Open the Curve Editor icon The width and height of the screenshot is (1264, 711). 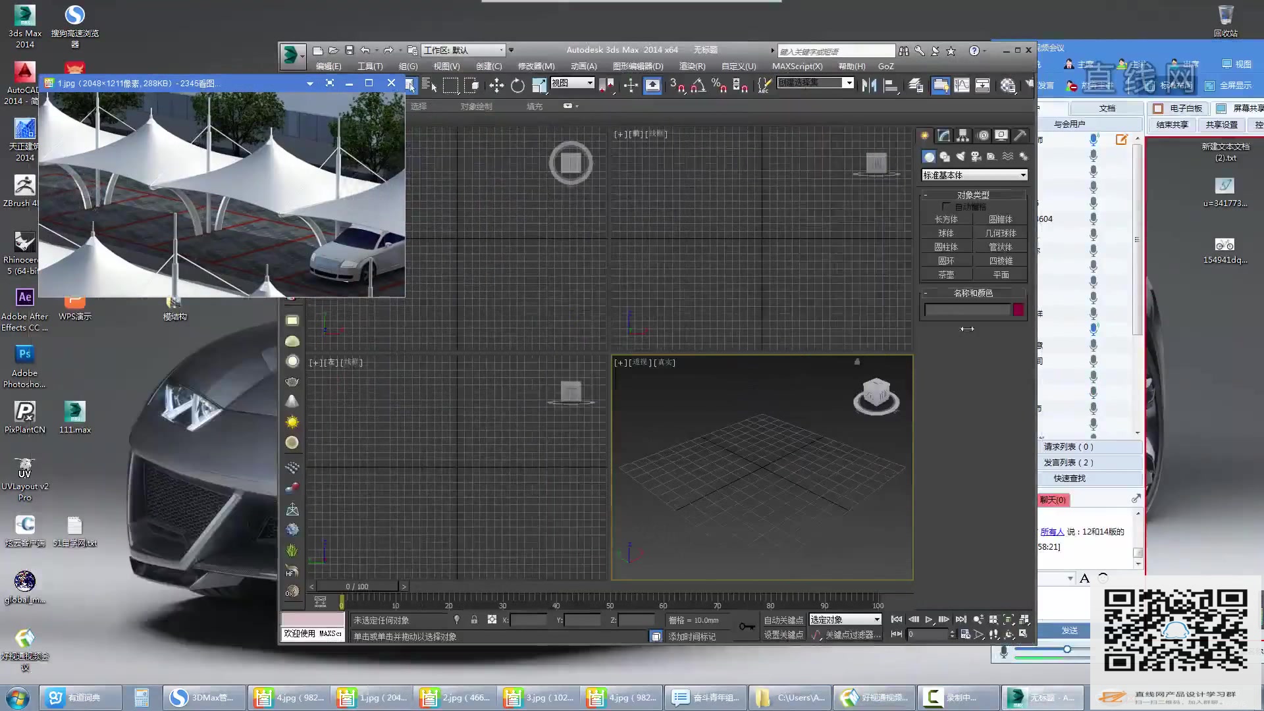tap(962, 86)
